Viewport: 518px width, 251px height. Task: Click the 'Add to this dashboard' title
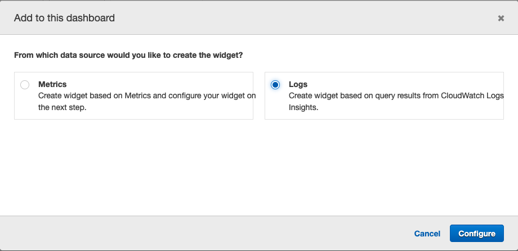point(64,18)
